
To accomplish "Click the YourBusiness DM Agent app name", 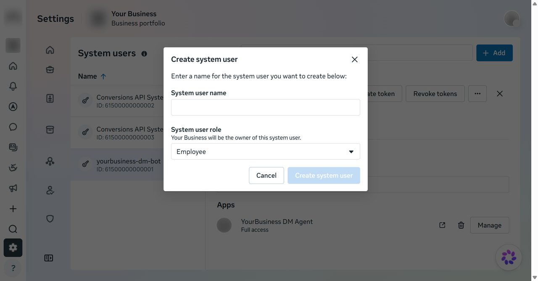I will pyautogui.click(x=277, y=222).
